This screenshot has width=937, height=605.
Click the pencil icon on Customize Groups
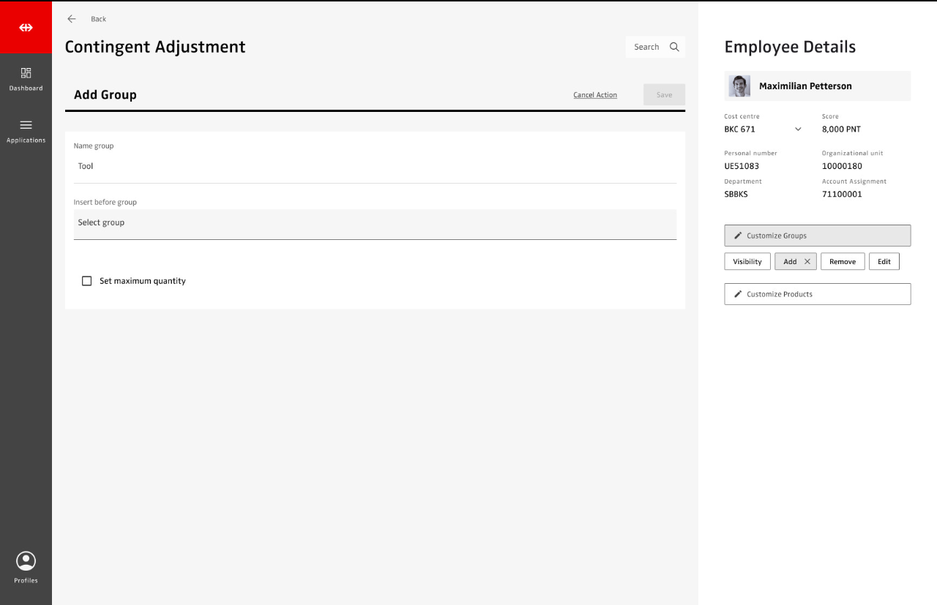coord(738,236)
